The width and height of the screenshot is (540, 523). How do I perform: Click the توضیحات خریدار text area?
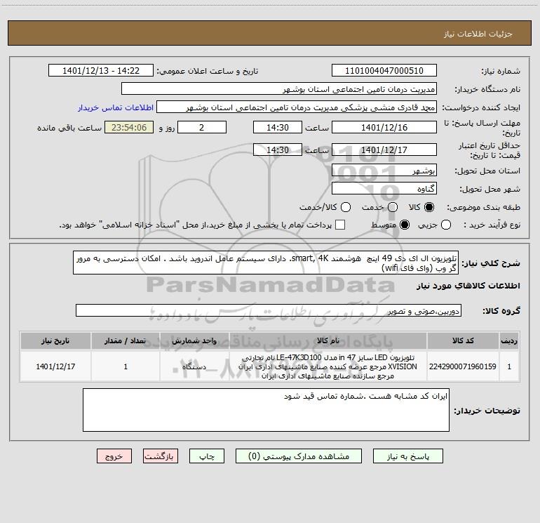pos(266,410)
